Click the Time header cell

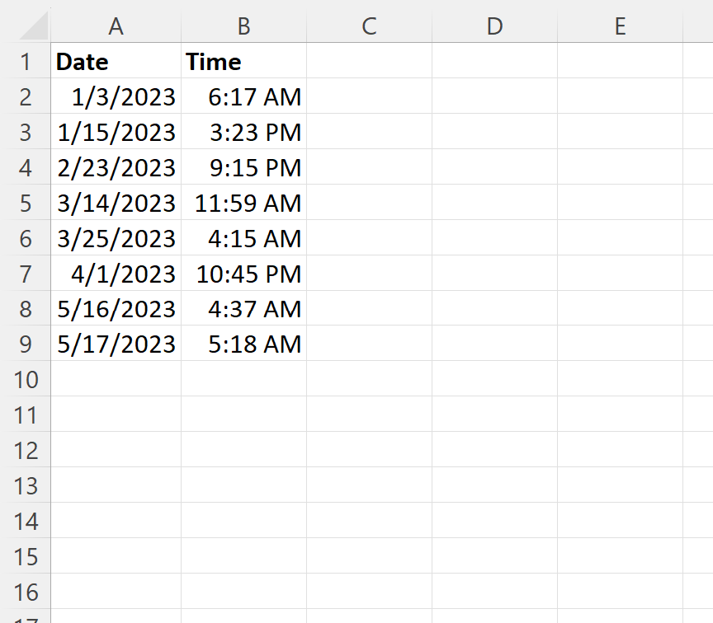(x=243, y=61)
